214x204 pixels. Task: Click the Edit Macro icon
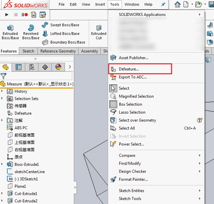click(43, 15)
